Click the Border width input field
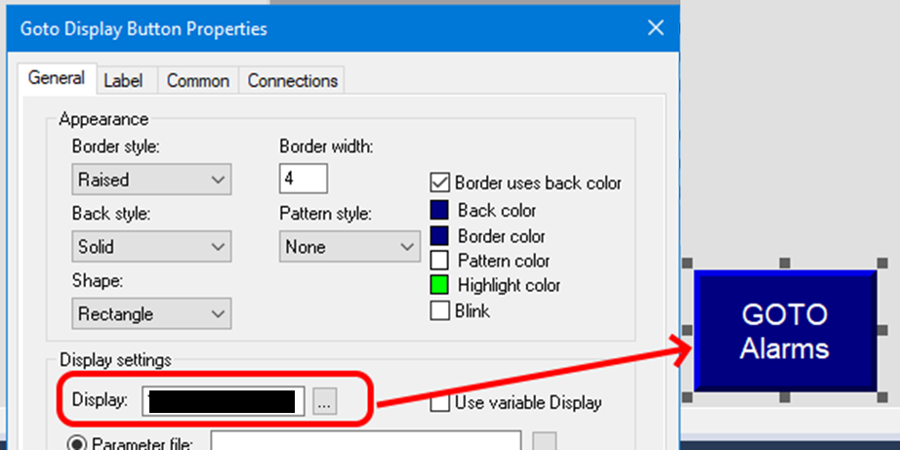Screen dimensions: 900x450 point(303,180)
